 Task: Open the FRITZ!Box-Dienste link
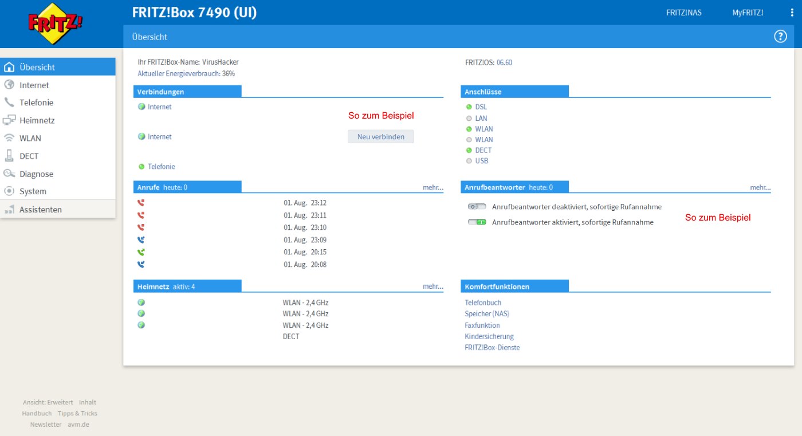[492, 348]
